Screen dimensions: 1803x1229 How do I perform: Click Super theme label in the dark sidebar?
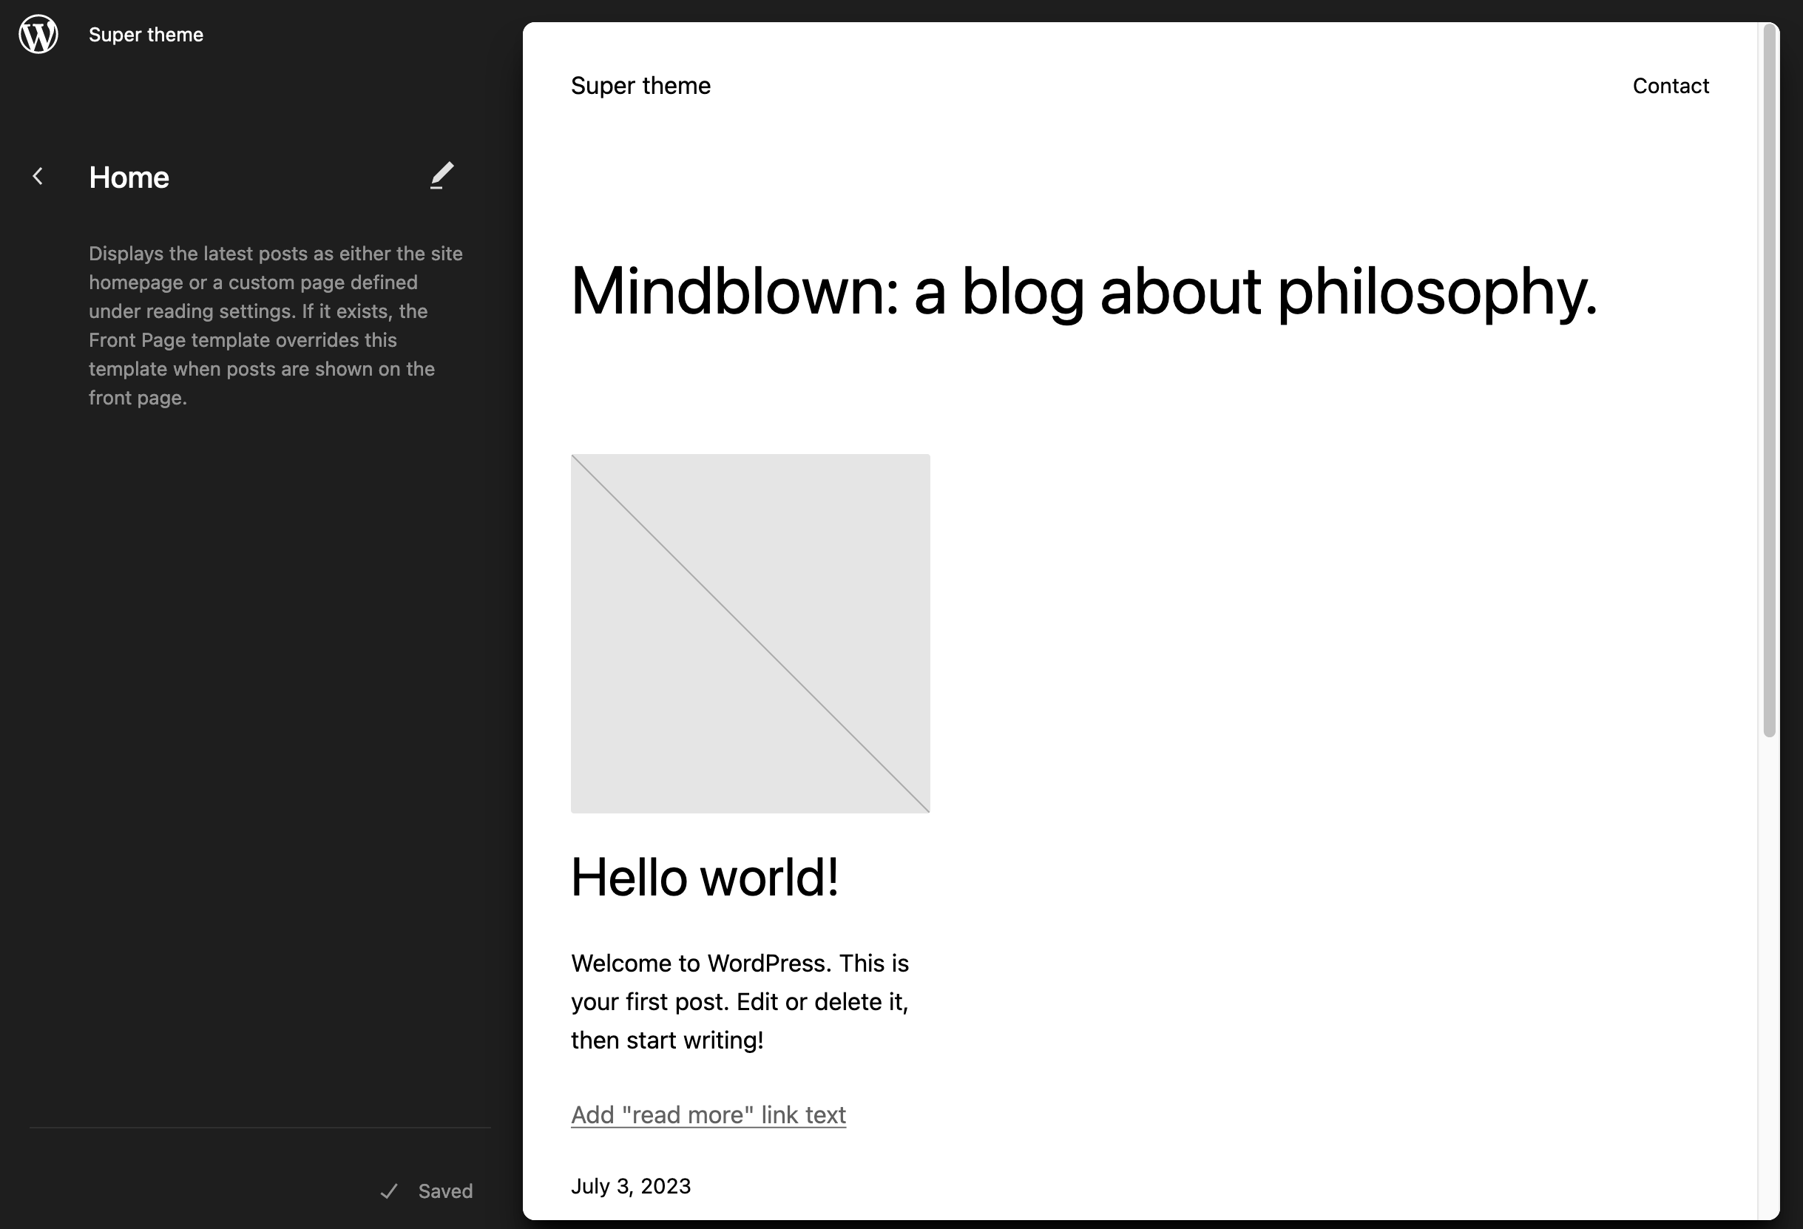[145, 34]
